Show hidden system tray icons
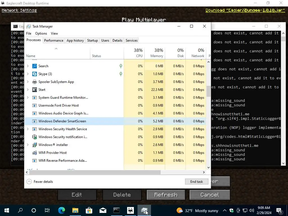The image size is (288, 216). 225,210
